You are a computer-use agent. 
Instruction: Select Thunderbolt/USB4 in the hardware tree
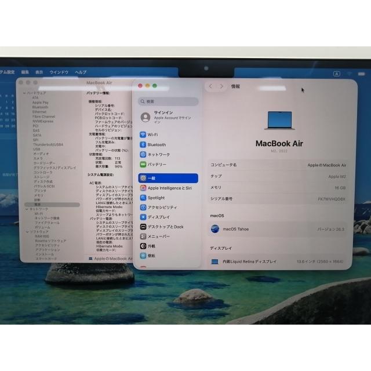(48, 144)
